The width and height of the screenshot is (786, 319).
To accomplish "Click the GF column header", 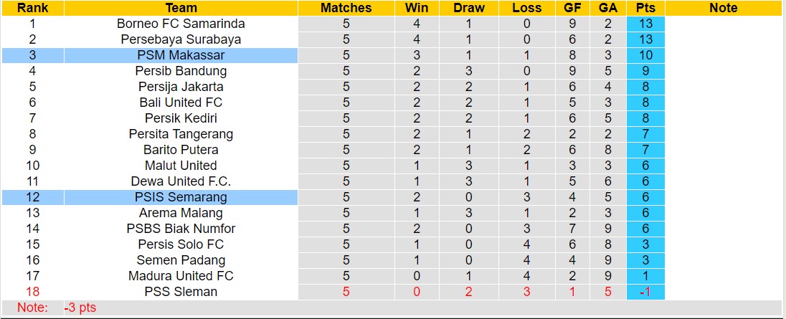I will coord(572,8).
